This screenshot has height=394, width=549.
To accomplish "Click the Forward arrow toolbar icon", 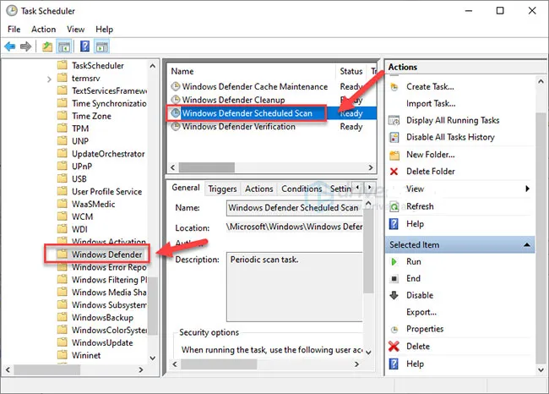I will tap(25, 47).
